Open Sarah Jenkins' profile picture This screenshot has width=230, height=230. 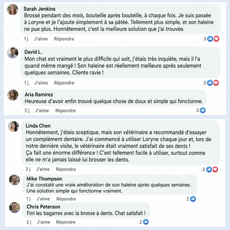[13, 9]
